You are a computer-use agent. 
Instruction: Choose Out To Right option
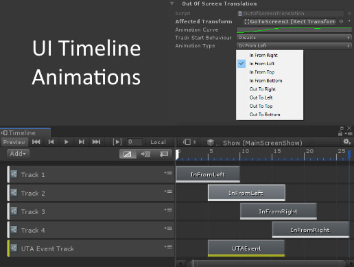pos(262,89)
